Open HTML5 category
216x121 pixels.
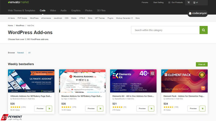tap(82, 18)
